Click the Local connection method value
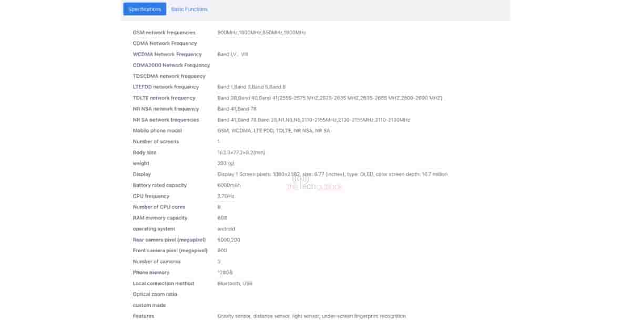The height and width of the screenshot is (330, 631). coord(235,283)
